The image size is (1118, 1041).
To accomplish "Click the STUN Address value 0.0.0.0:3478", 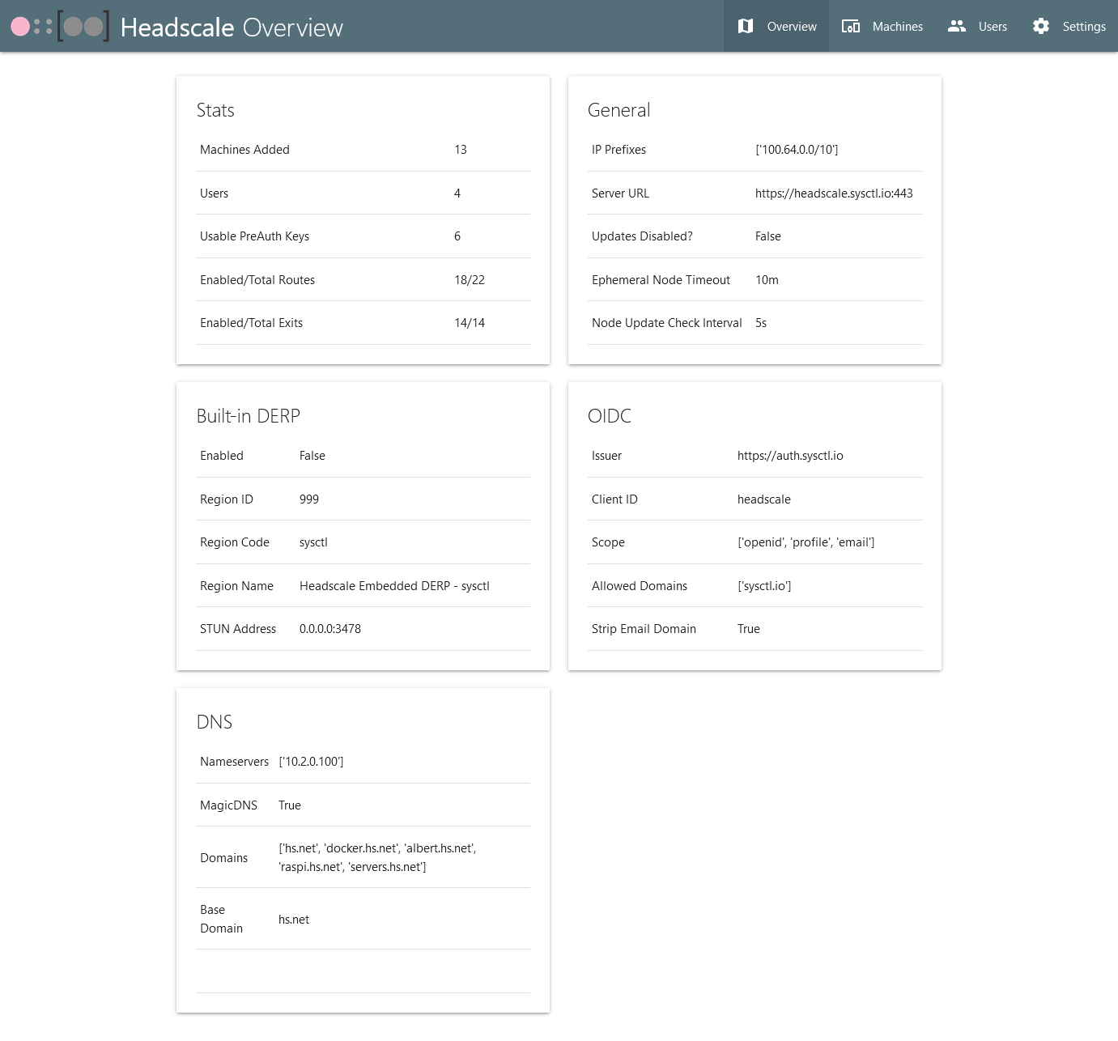I will (x=329, y=629).
